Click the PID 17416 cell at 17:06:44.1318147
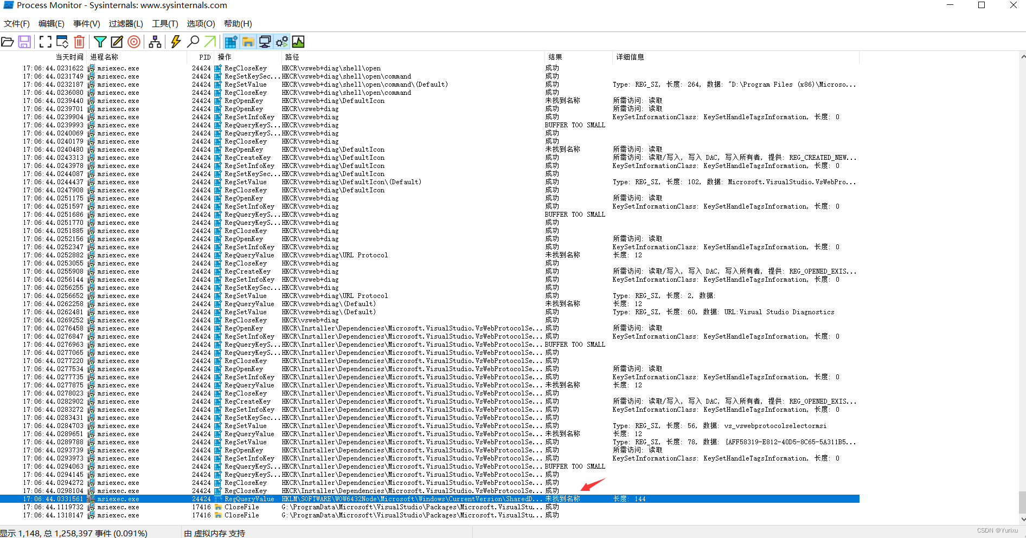This screenshot has height=538, width=1026. pos(201,515)
